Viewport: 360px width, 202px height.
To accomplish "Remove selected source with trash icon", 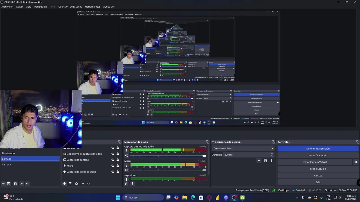I will (70, 184).
